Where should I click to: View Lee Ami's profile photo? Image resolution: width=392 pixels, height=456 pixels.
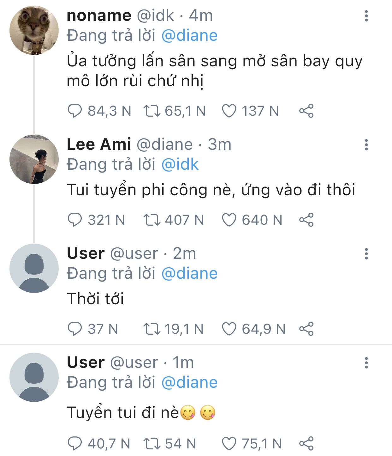(34, 159)
